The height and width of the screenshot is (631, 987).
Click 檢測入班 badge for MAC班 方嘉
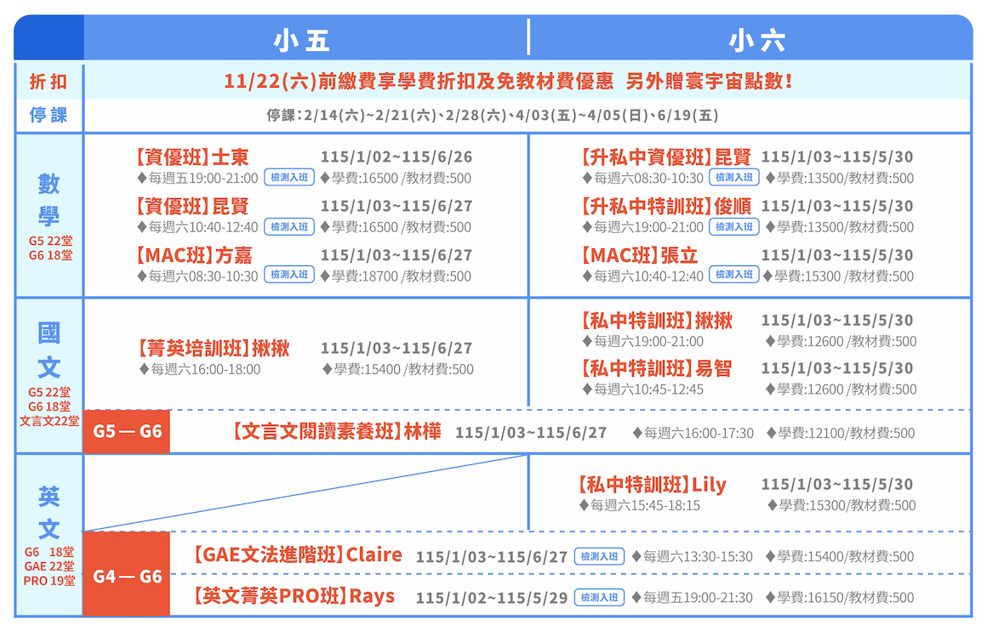pos(289,276)
